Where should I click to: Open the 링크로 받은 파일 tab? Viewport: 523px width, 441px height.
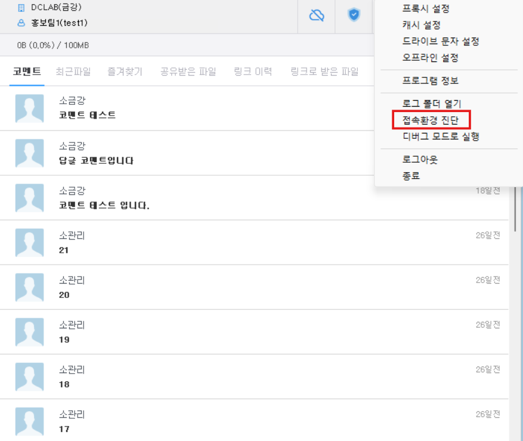324,72
